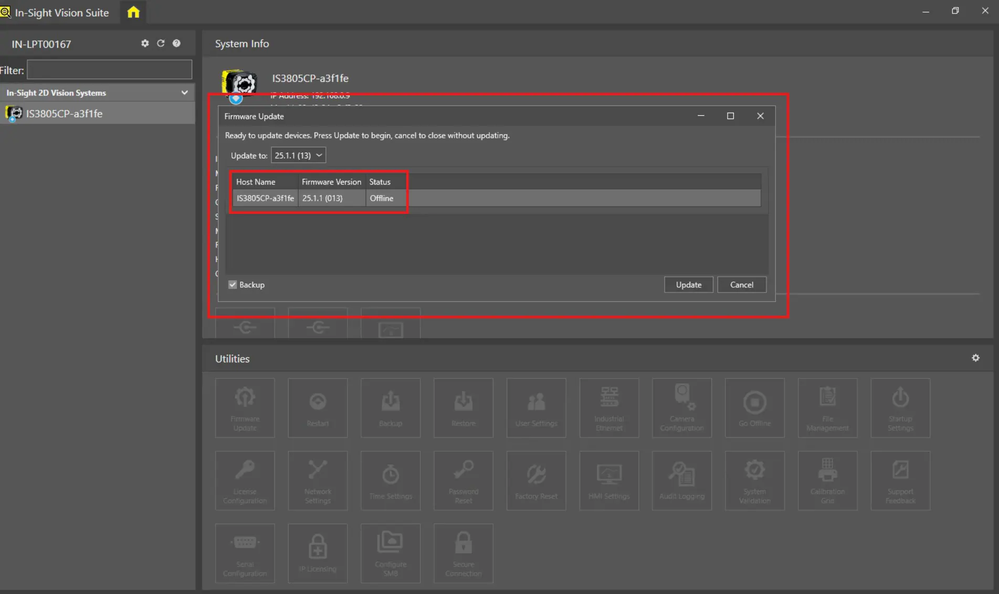The height and width of the screenshot is (594, 999).
Task: Open the Camera Configuration utility
Action: 681,408
